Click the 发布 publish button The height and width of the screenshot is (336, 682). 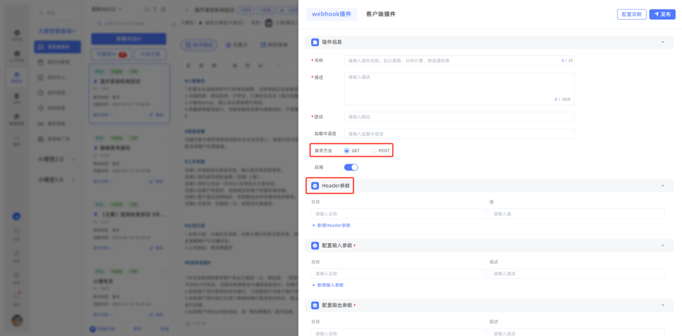662,14
